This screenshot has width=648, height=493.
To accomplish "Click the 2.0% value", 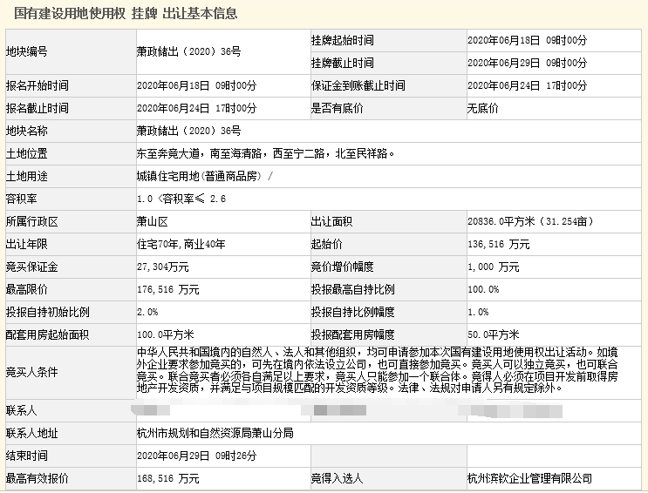I will tap(147, 312).
